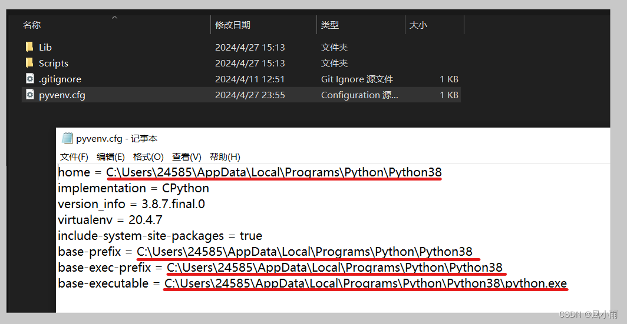This screenshot has height=324, width=627.
Task: Select the Scripts folder icon
Action: tap(29, 63)
